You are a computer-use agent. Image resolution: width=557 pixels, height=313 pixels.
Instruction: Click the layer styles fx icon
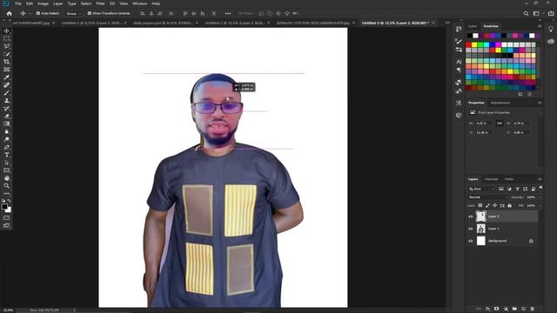click(x=487, y=309)
